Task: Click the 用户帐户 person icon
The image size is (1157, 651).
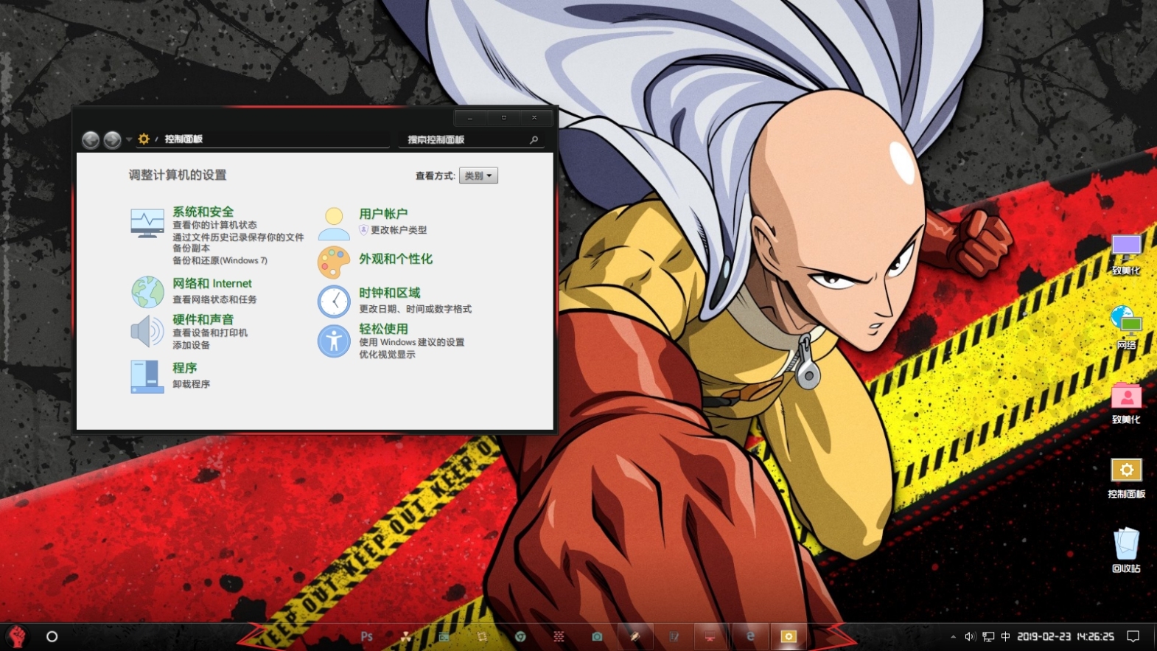Action: 334,224
